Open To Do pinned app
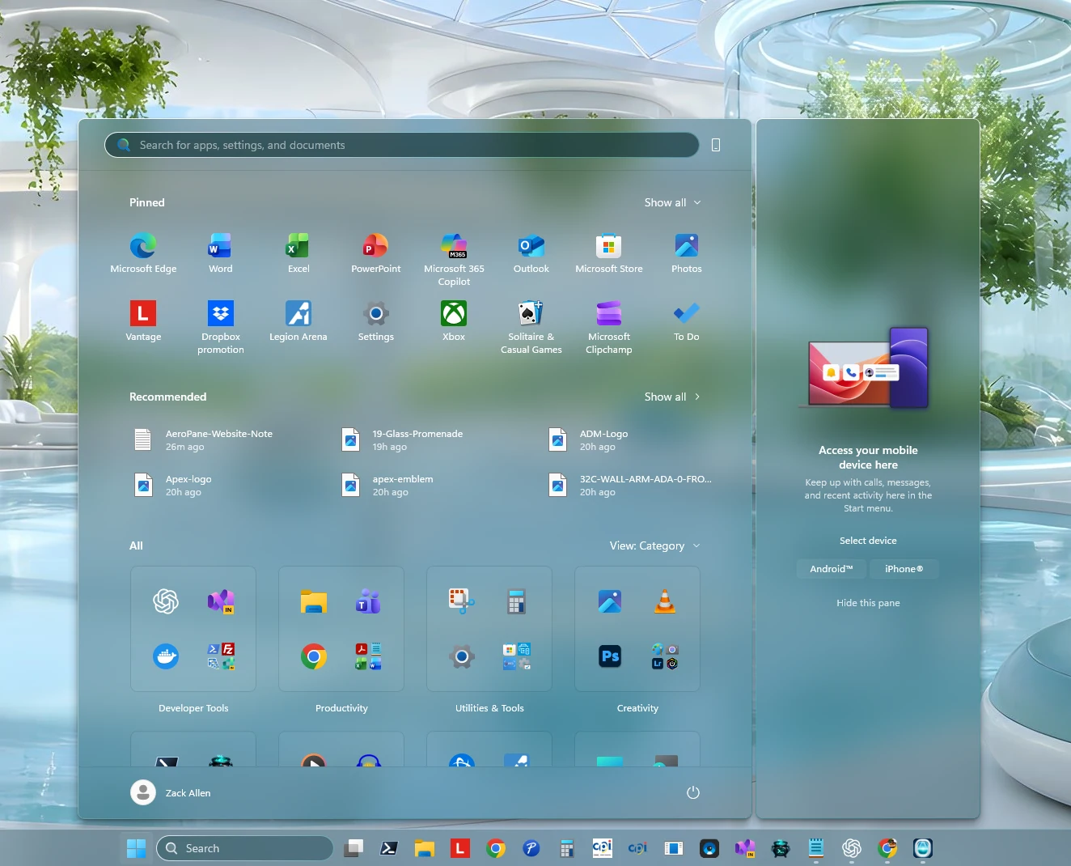This screenshot has width=1071, height=866. 686,321
